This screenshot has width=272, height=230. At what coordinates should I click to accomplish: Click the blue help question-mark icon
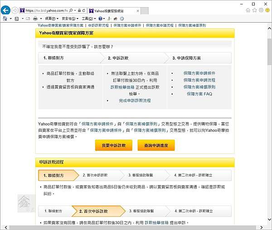(100, 19)
